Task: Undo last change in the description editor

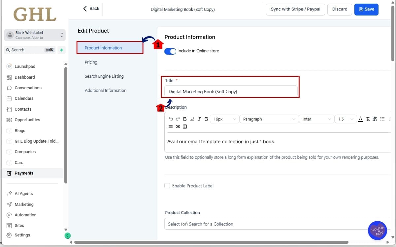Action: point(171,119)
